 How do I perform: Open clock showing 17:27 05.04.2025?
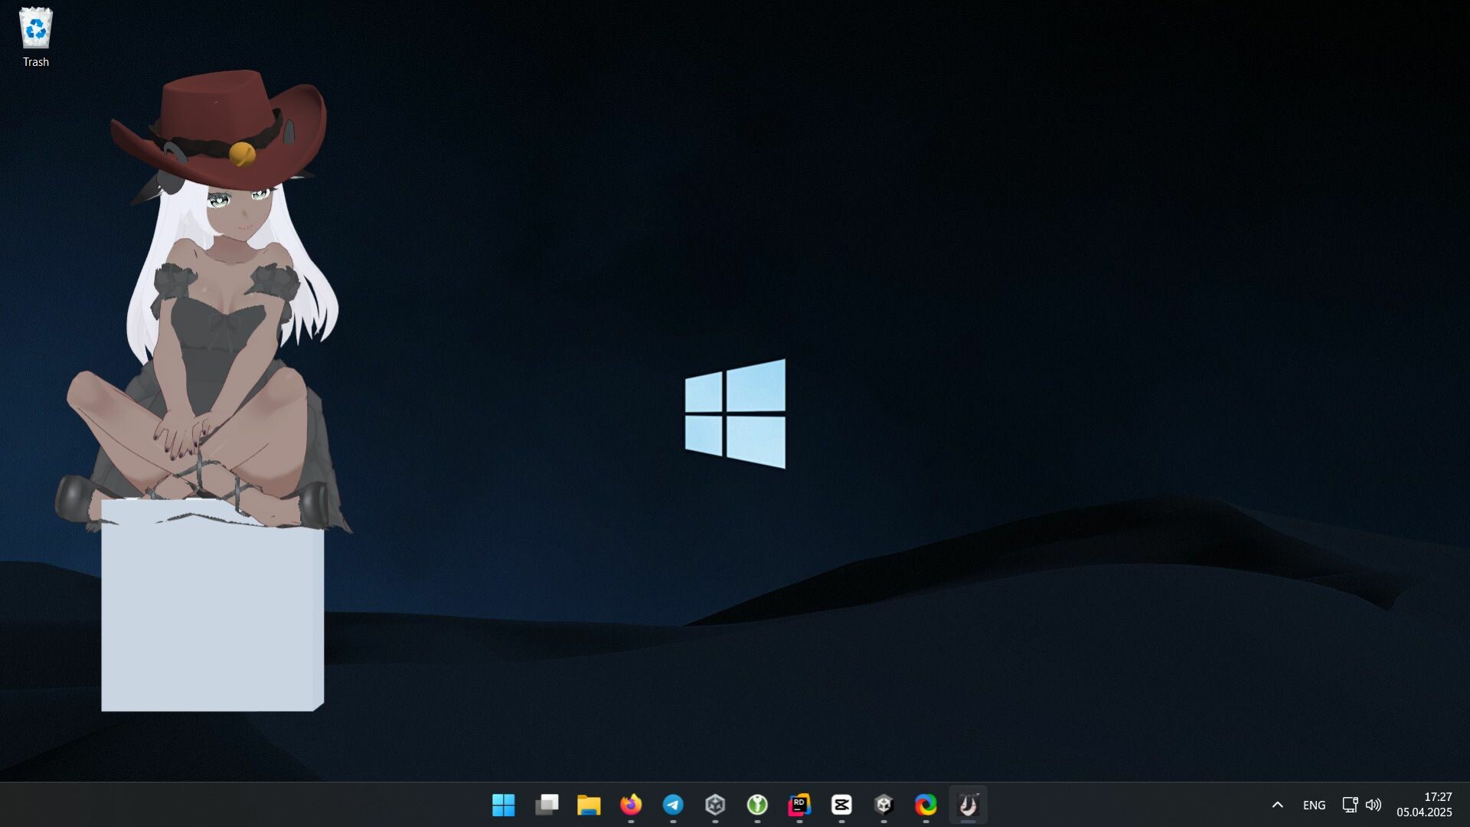[1424, 805]
